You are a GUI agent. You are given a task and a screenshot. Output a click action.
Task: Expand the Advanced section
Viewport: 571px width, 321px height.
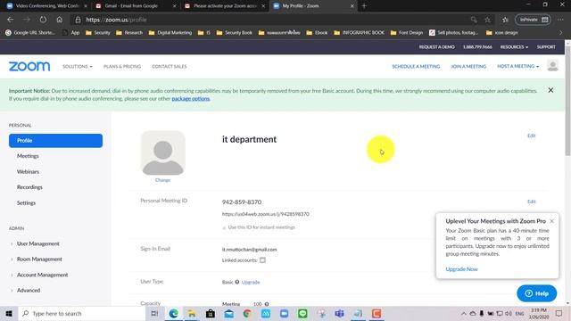point(29,291)
